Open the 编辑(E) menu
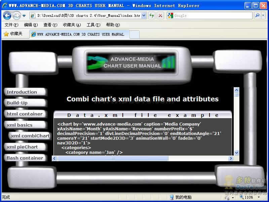Image resolution: width=269 pixels, height=202 pixels. pos(31,25)
